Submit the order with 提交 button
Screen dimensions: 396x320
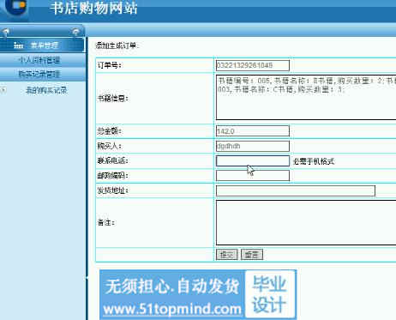pos(227,255)
